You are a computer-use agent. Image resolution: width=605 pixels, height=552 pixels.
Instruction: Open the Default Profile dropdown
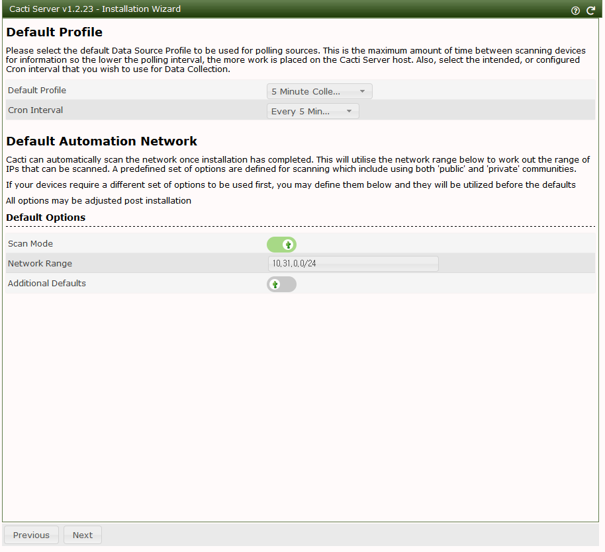(x=320, y=91)
